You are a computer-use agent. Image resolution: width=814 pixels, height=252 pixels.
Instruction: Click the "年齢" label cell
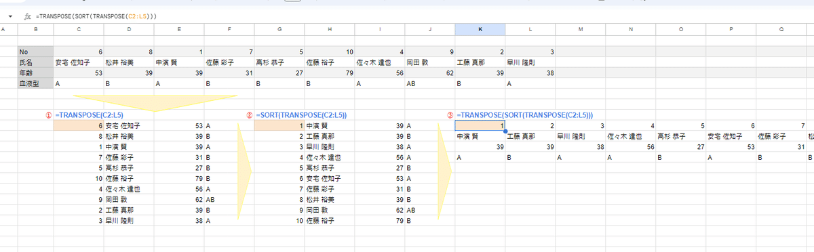[x=35, y=72]
